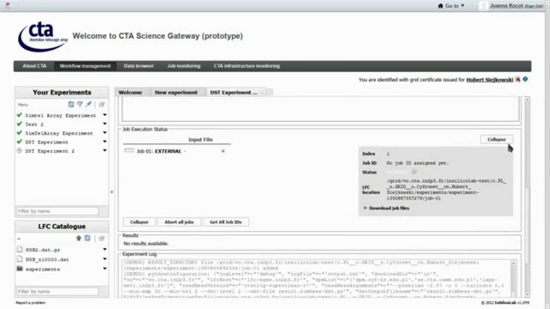Viewport: 550px width, 309px height.
Task: Click Report a problem link
Action: [31, 303]
